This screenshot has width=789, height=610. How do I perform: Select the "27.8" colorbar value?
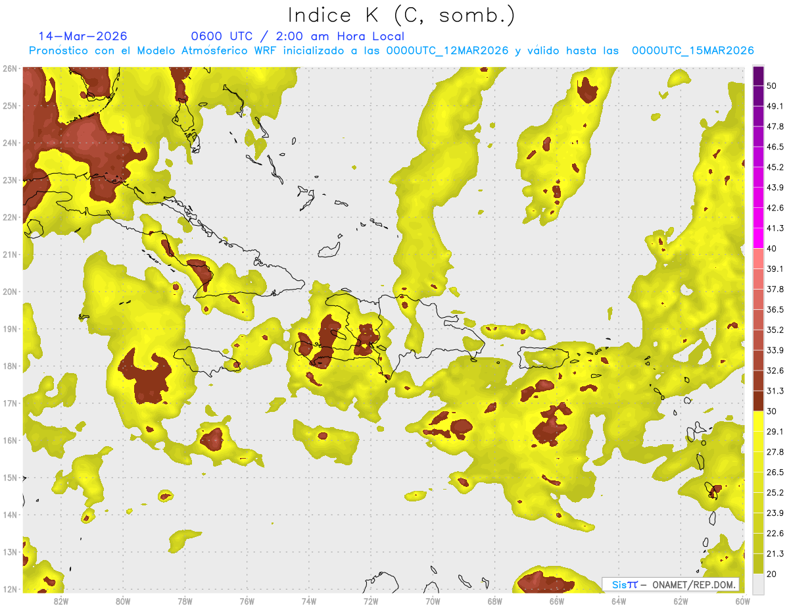(x=775, y=452)
